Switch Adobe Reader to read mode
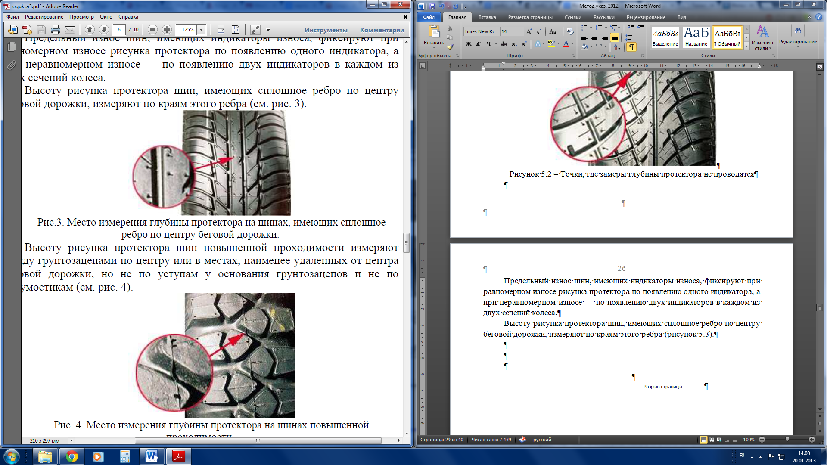This screenshot has width=827, height=465. [x=255, y=29]
